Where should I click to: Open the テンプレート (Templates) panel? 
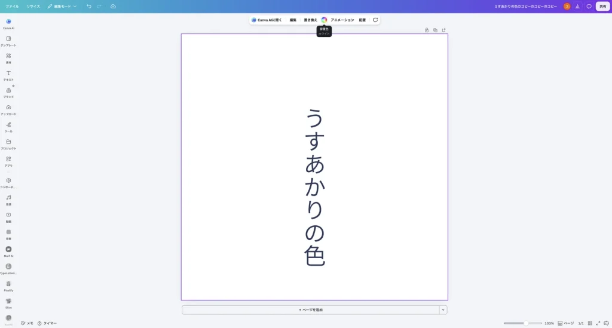[x=8, y=41]
